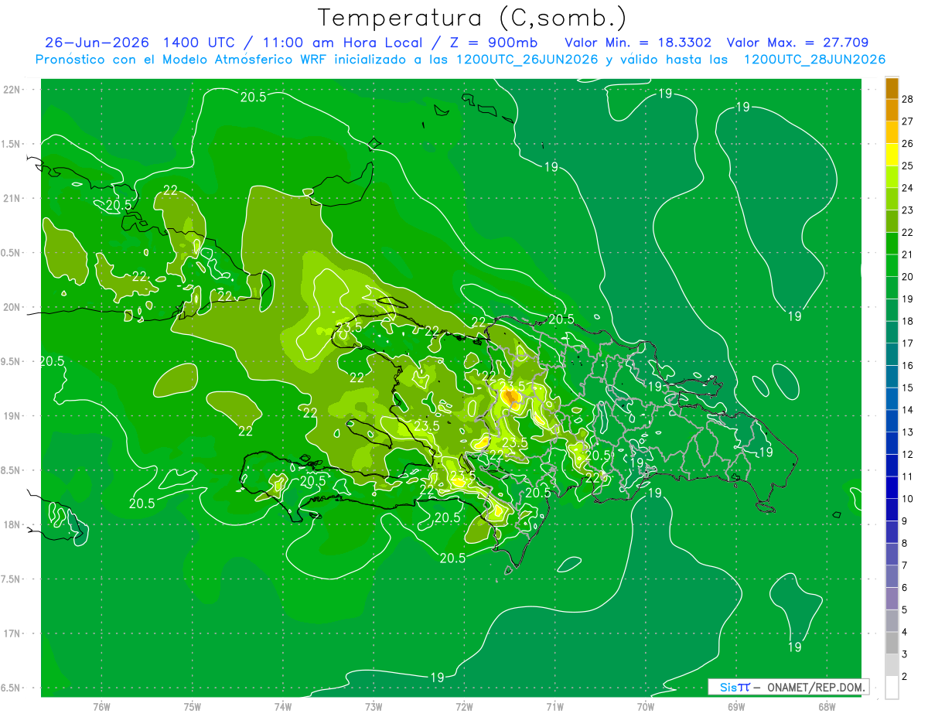This screenshot has height=717, width=928.
Task: Click latitude axis label '20N'
Action: click(x=12, y=307)
